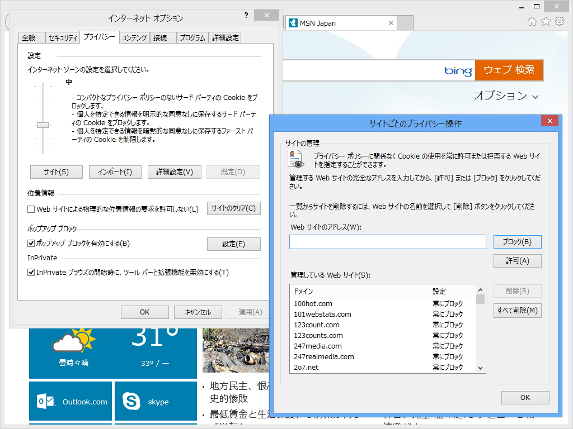Click the Bing logo on the page
Screen dimensions: 573x429
point(458,70)
